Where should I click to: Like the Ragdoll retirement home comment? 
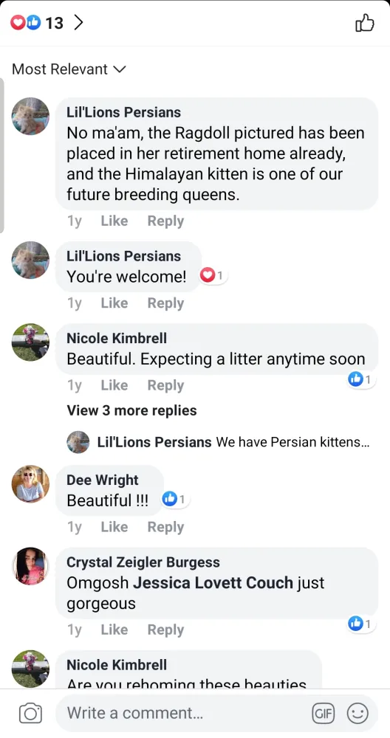(x=114, y=221)
